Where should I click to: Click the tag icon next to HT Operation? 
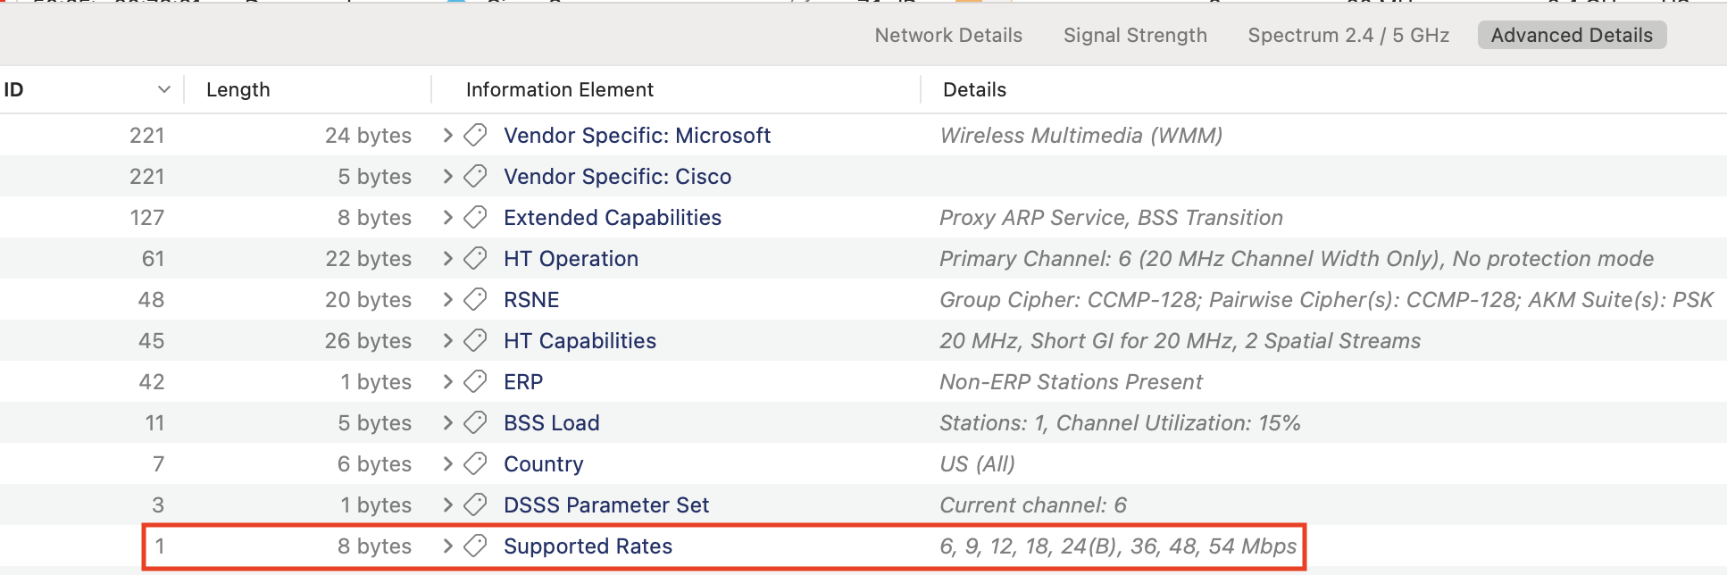[x=476, y=258]
